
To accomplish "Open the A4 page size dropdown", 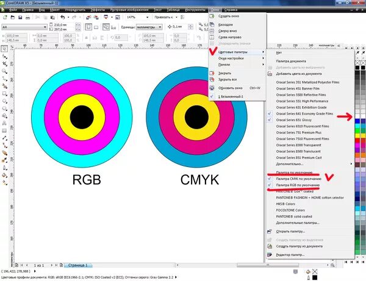I will [x=45, y=27].
